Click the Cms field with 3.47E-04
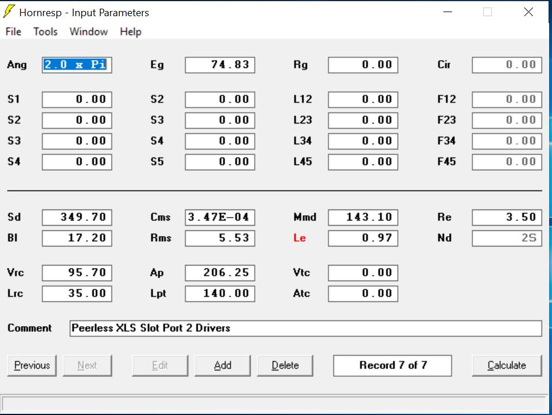This screenshot has width=552, height=415. pos(220,217)
